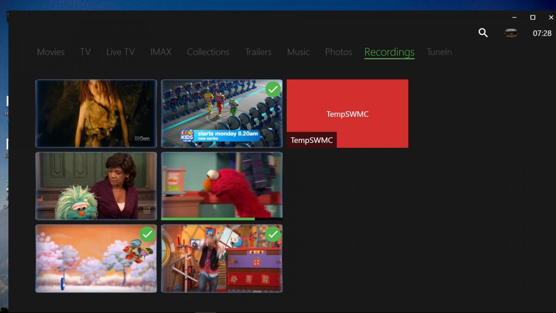Click watched checkmark on ABC Kids recording
556x313 pixels.
[x=273, y=89]
